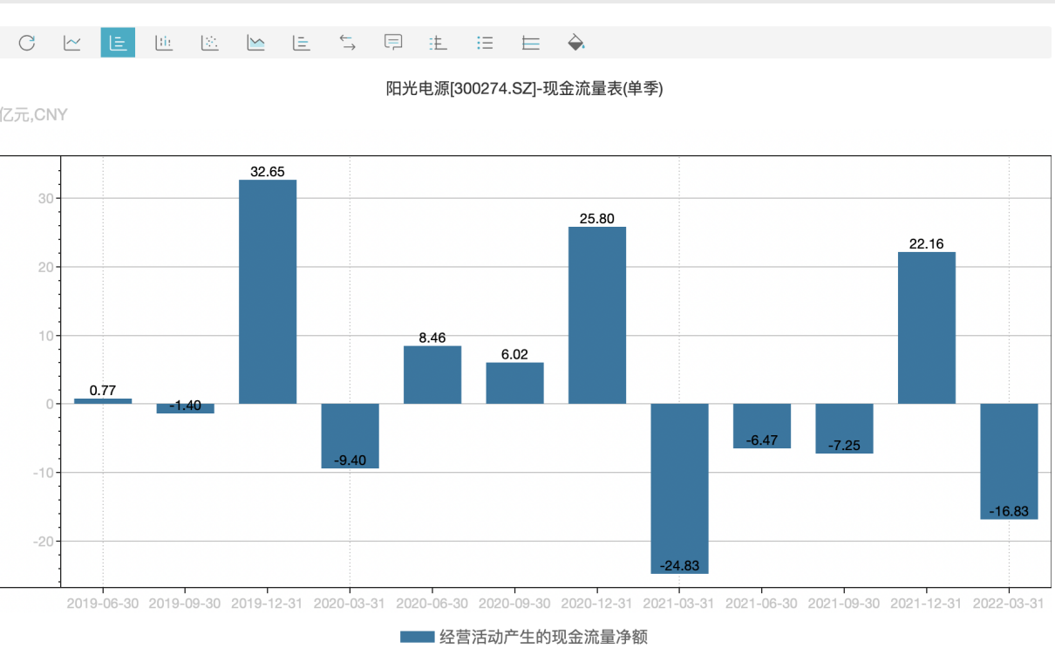
Task: Click the -7.25 bar for 2021-09-30
Action: pos(844,428)
